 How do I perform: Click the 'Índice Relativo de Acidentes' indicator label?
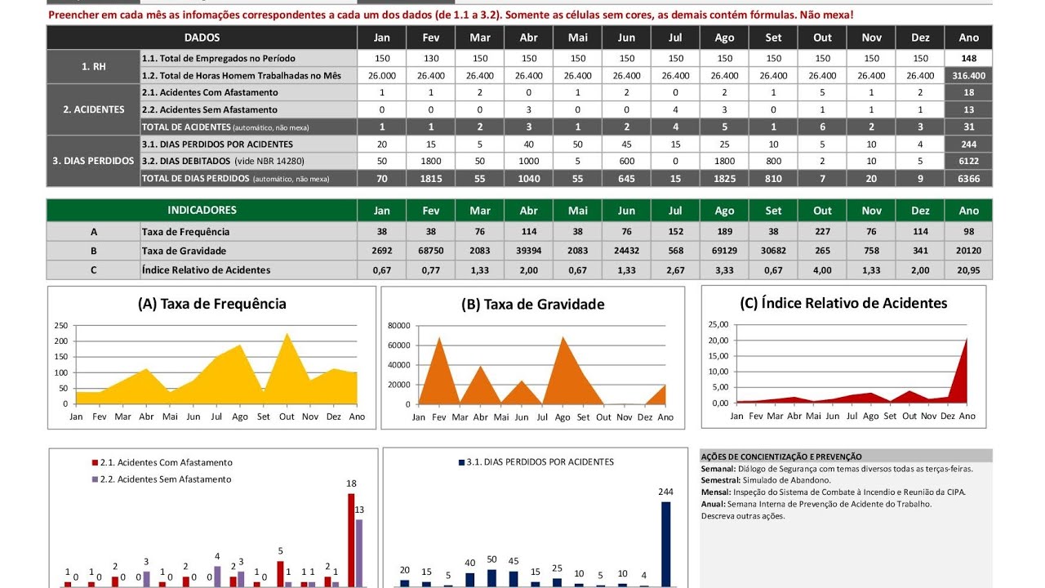tap(249, 269)
